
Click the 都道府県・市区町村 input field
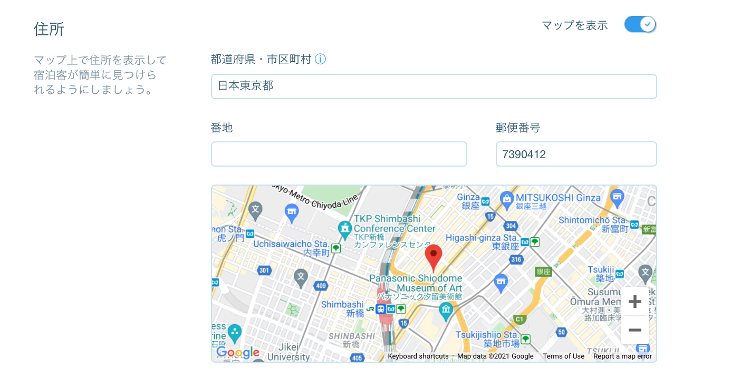(x=434, y=86)
